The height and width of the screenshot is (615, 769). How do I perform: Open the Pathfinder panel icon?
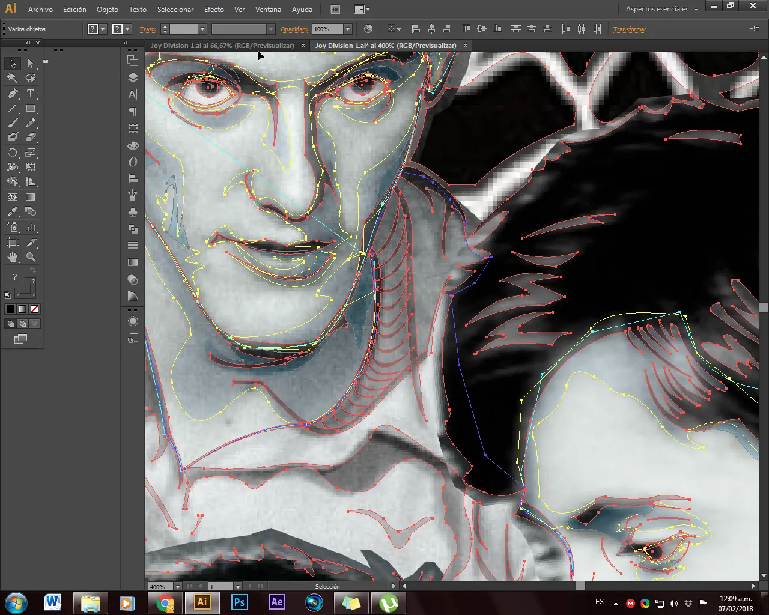133,229
